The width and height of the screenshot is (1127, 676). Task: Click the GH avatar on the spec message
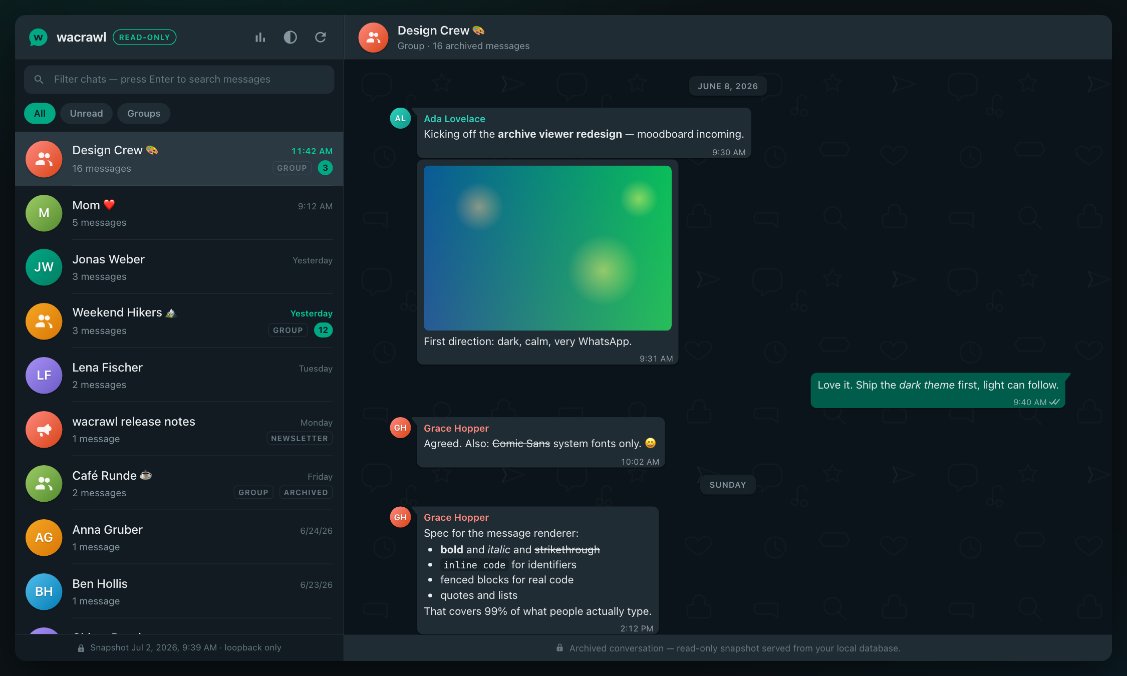point(400,517)
